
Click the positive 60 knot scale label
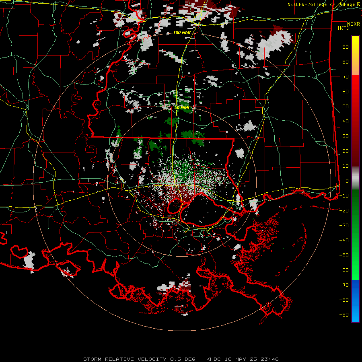click(x=346, y=91)
